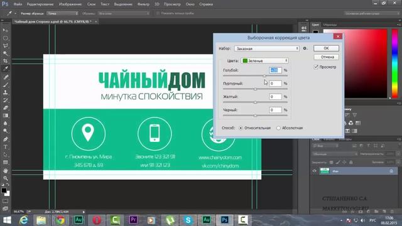Select the Elliptical Marquee tool
Viewport: 402px width, 226px height.
(6, 38)
